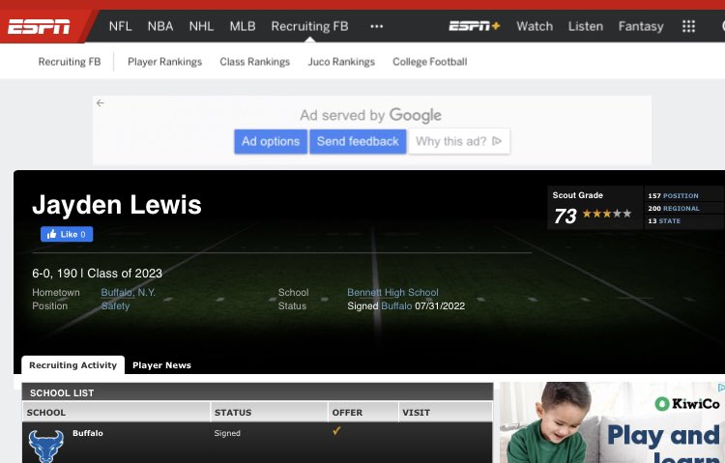Click the 200 REGIONAL ranking
The width and height of the screenshot is (725, 463).
coord(673,208)
